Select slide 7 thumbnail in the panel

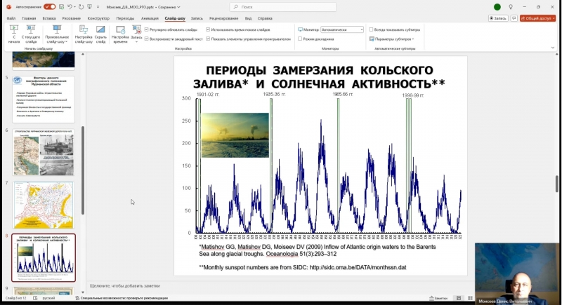pos(43,205)
